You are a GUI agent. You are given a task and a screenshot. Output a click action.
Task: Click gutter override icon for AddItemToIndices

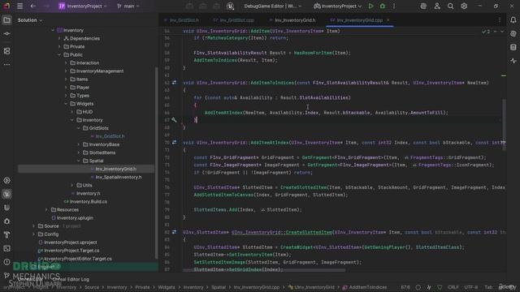(x=175, y=83)
